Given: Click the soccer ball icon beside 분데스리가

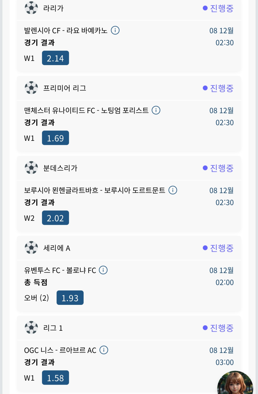Looking at the screenshot, I should [31, 168].
